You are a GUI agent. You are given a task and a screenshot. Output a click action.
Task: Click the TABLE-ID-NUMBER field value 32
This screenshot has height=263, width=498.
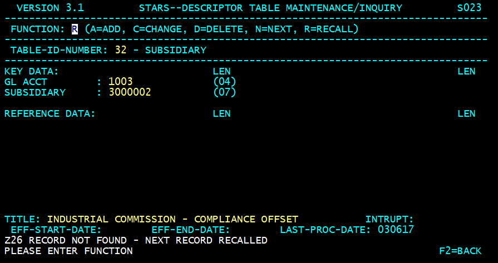pyautogui.click(x=121, y=50)
